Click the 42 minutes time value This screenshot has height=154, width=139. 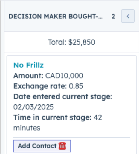click(57, 123)
